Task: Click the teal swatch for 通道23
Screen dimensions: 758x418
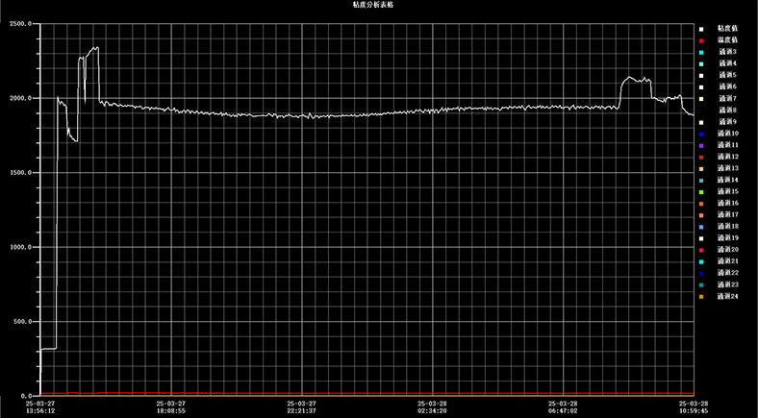Action: pyautogui.click(x=701, y=285)
